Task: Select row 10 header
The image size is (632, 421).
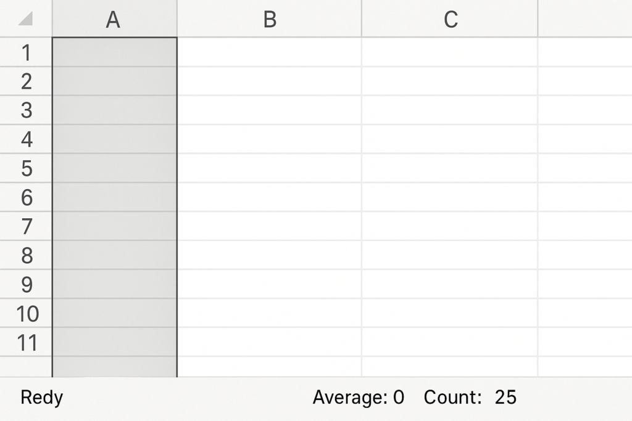Action: 26,314
